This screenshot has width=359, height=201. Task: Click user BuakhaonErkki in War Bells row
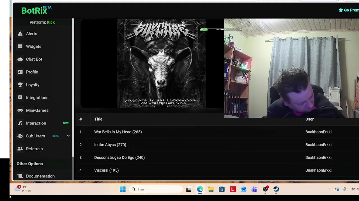tap(318, 132)
